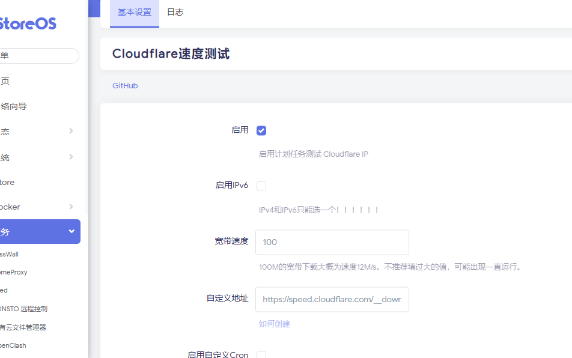Screen dimensions: 572x358
Task: Open the 日志 tab
Action: 175,13
